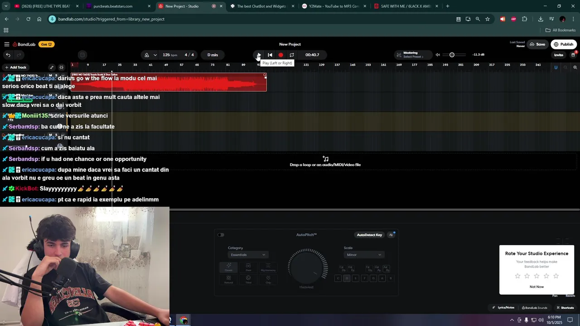Start playback with the Play button

pyautogui.click(x=259, y=55)
